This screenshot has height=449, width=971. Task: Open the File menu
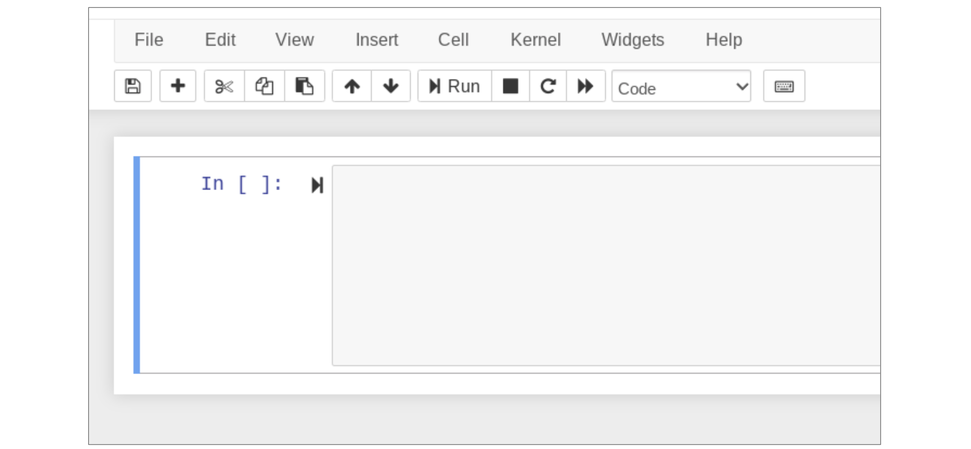pyautogui.click(x=149, y=40)
